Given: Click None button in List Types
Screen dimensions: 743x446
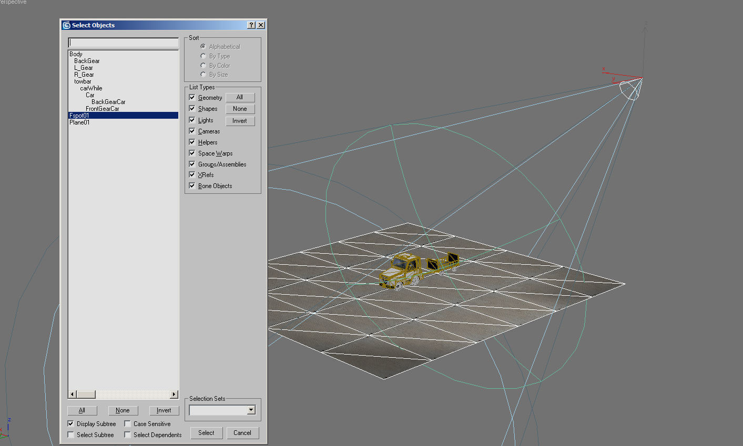Looking at the screenshot, I should click(x=240, y=109).
